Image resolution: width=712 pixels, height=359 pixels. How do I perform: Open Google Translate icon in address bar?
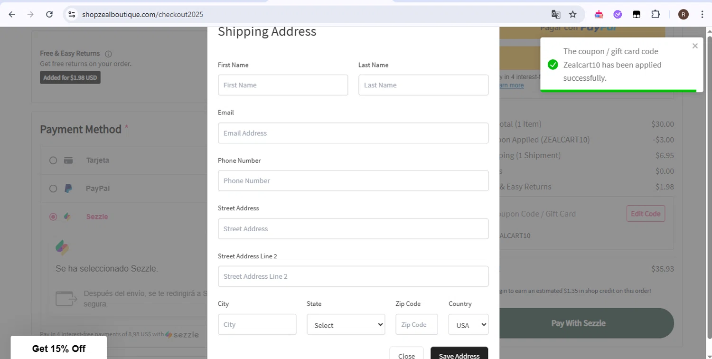[556, 14]
